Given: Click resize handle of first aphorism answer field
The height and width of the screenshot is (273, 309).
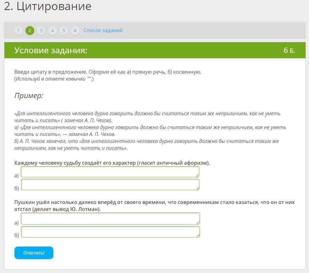Looking at the screenshot, I should tap(197, 175).
